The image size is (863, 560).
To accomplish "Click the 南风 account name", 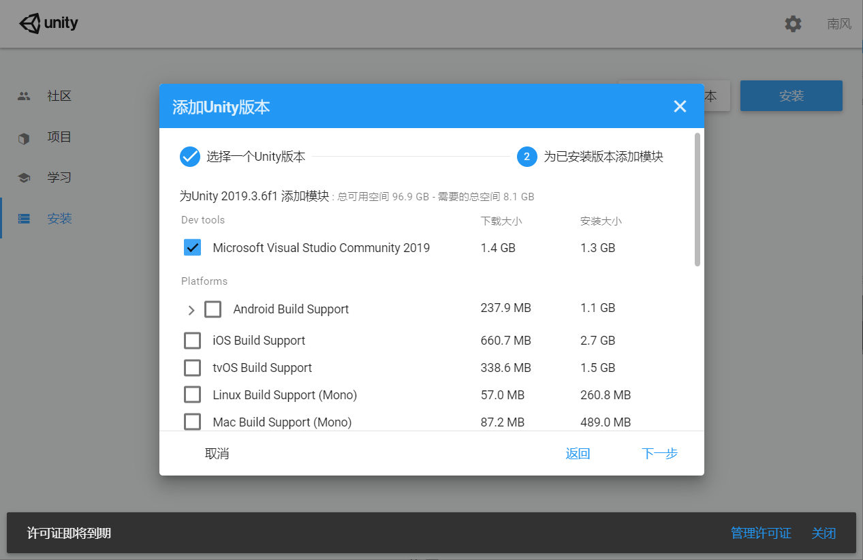I will 838,23.
